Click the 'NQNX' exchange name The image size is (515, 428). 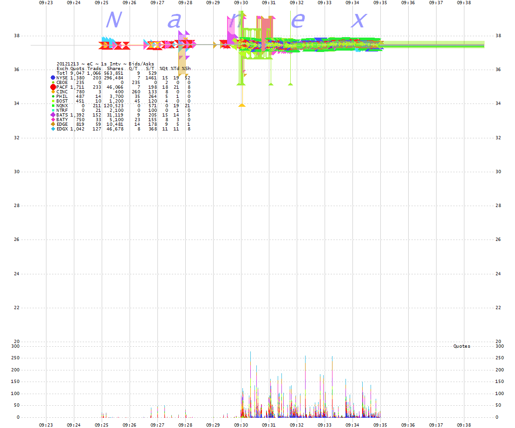[x=62, y=106]
